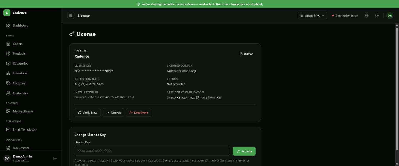Click the logout icon beside Demo Admin
The height and width of the screenshot is (166, 399).
point(55,159)
